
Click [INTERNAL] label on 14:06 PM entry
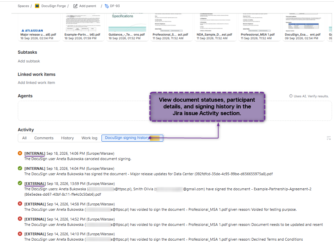coord(35,153)
